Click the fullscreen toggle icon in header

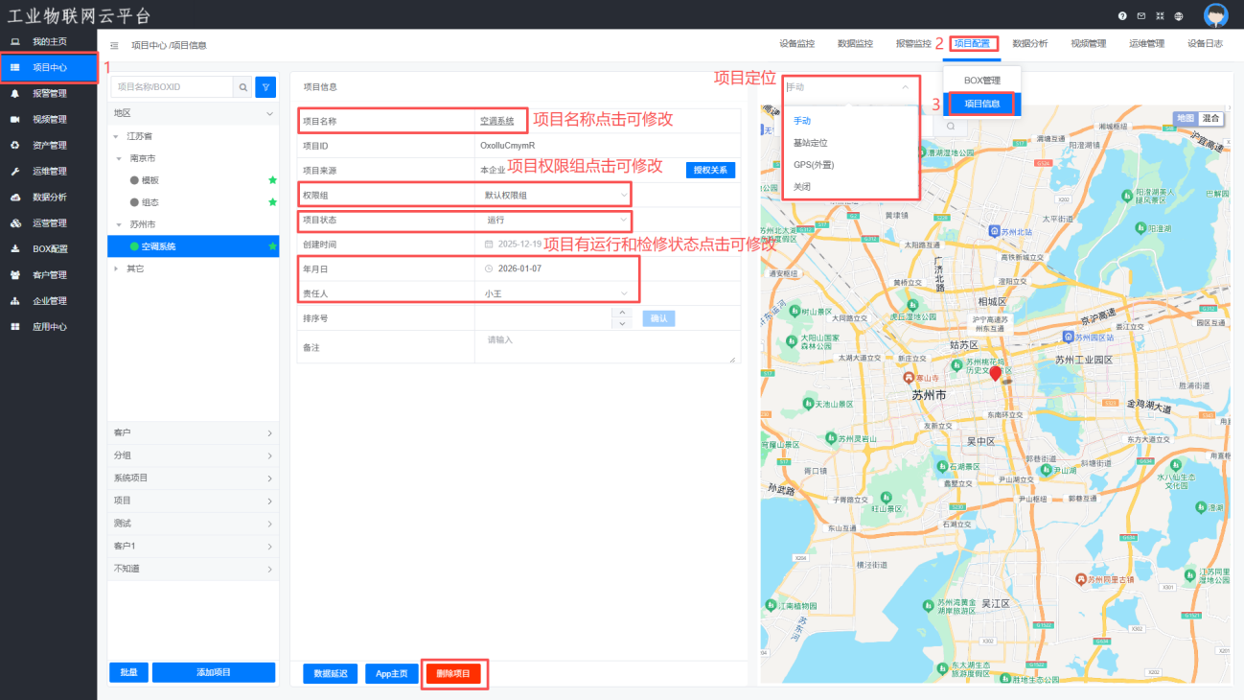[1160, 16]
